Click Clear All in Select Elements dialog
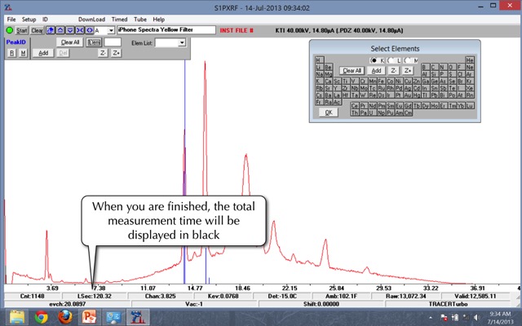Viewport: 522px width, 326px height. (x=352, y=71)
